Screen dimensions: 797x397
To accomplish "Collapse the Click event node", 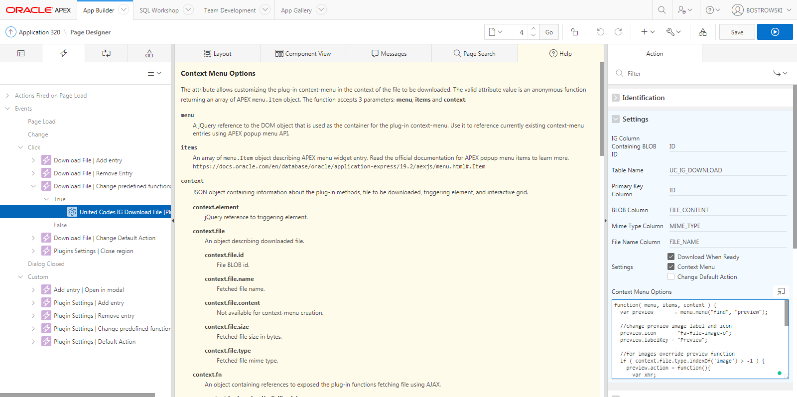I will click(x=20, y=147).
